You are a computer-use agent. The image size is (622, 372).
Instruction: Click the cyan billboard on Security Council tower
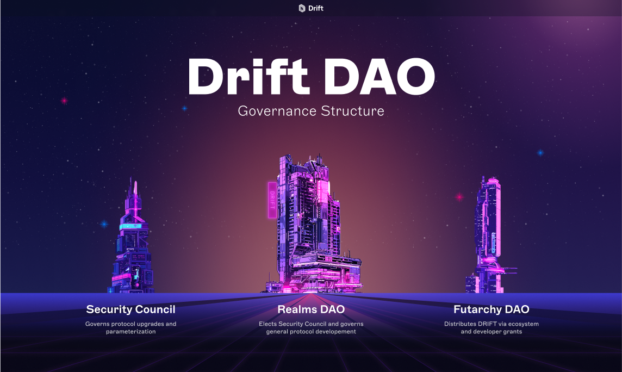click(x=130, y=226)
